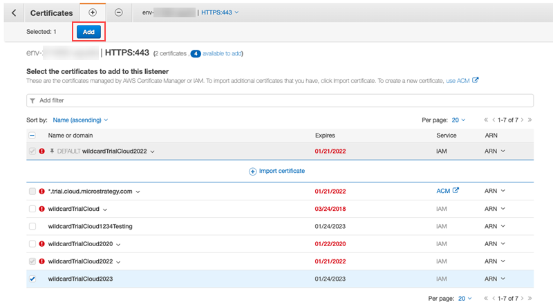
Task: Click the Import certificate plus icon
Action: 252,171
